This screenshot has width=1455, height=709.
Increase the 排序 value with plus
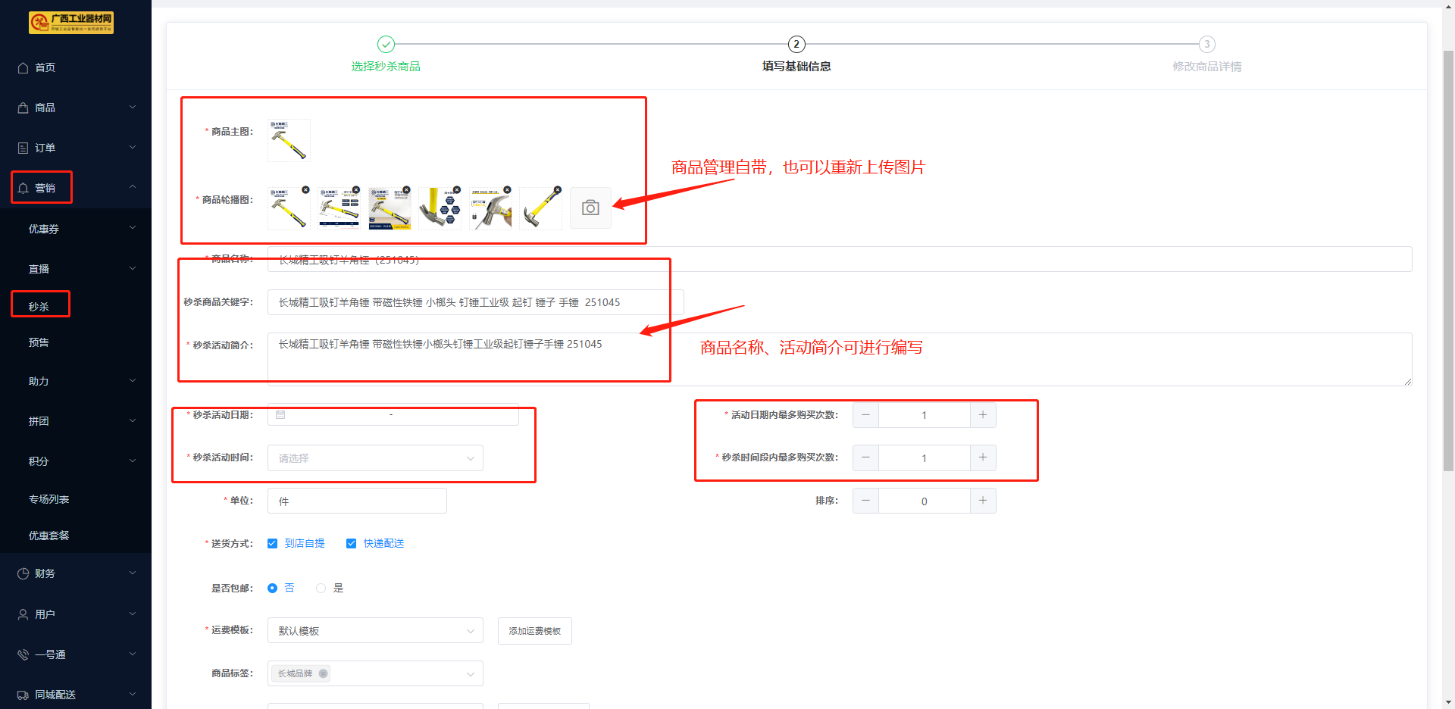[982, 501]
